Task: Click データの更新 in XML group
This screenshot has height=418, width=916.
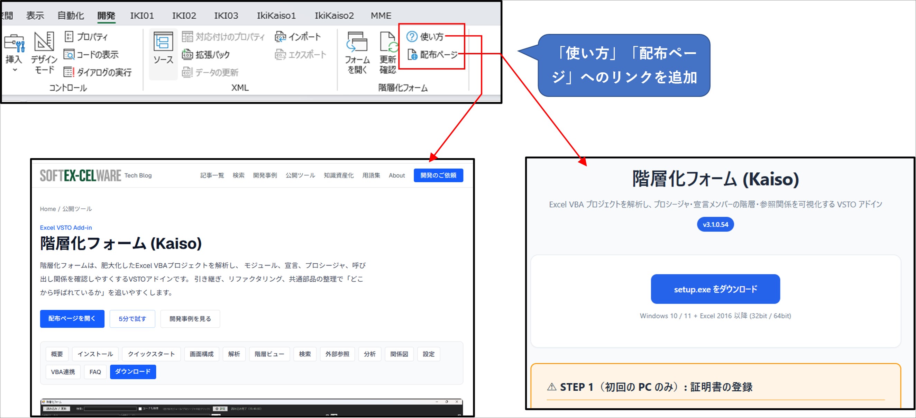Action: (x=210, y=72)
